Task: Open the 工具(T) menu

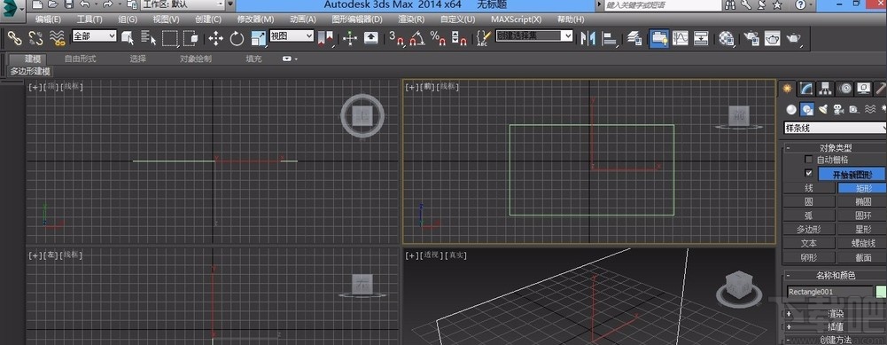Action: click(x=89, y=20)
